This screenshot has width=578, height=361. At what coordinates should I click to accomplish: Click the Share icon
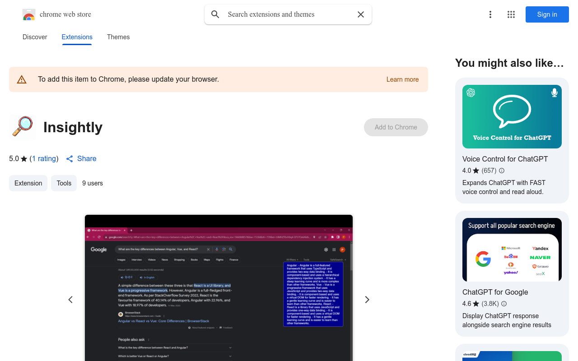click(x=70, y=159)
